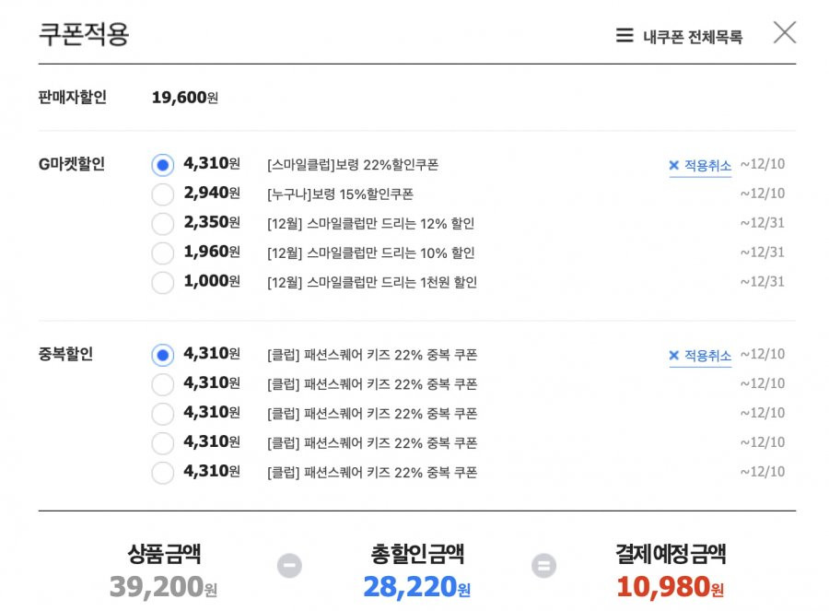
Task: Close the coupon dialog with the X icon
Action: click(785, 32)
